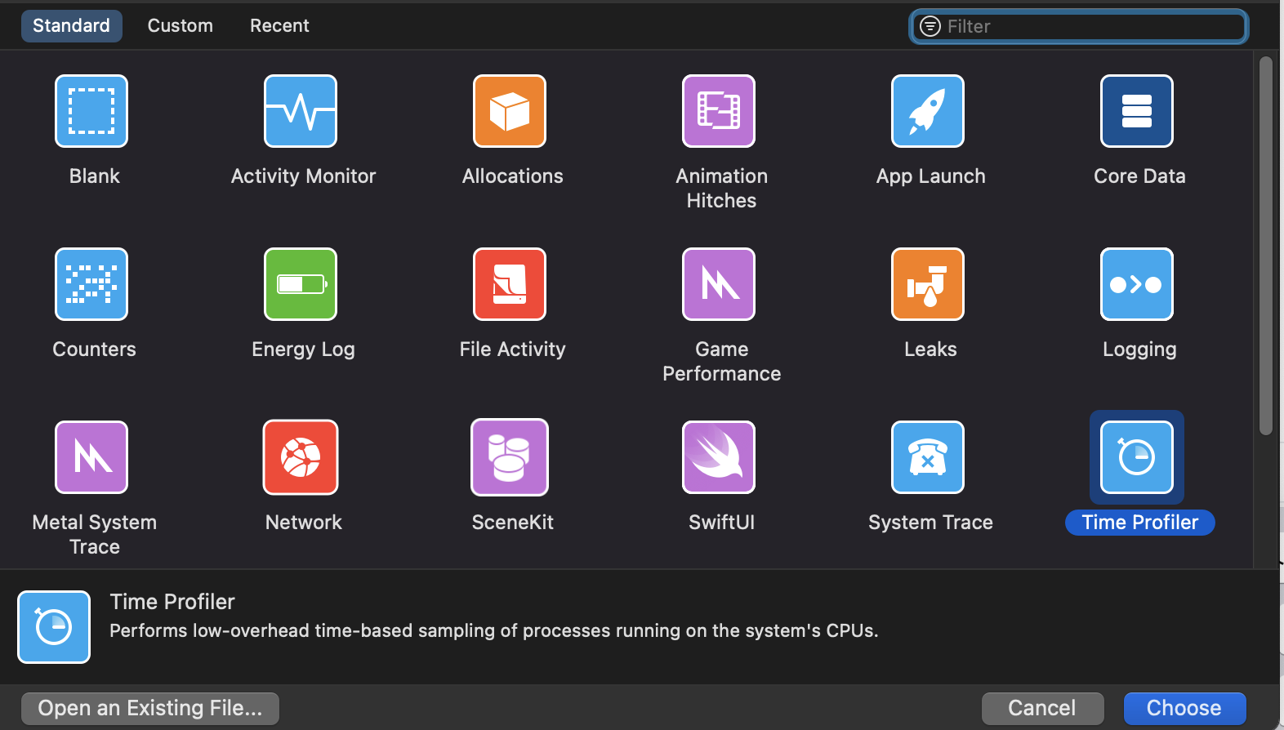This screenshot has height=730, width=1284.
Task: Choose the Activity Monitor template icon
Action: point(301,111)
